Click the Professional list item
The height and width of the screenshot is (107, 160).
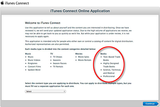[x=109, y=76]
